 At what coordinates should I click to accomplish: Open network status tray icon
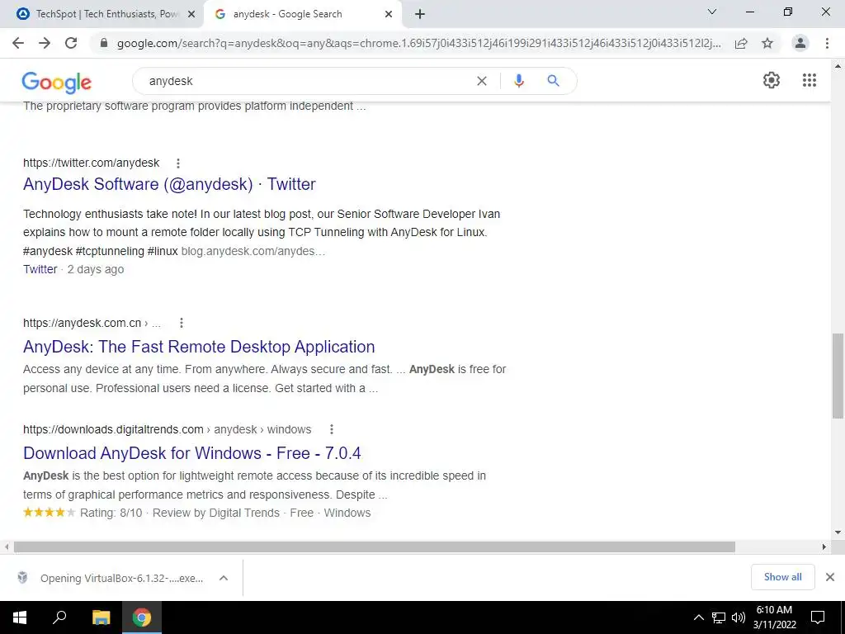click(719, 617)
